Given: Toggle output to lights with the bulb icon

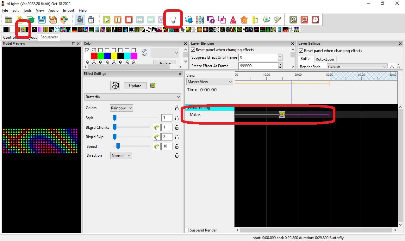Looking at the screenshot, I should [x=173, y=20].
